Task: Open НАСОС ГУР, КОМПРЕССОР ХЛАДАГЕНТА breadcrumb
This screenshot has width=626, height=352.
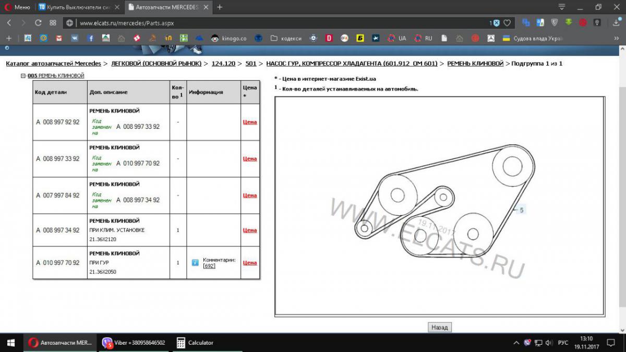Action: pos(352,63)
